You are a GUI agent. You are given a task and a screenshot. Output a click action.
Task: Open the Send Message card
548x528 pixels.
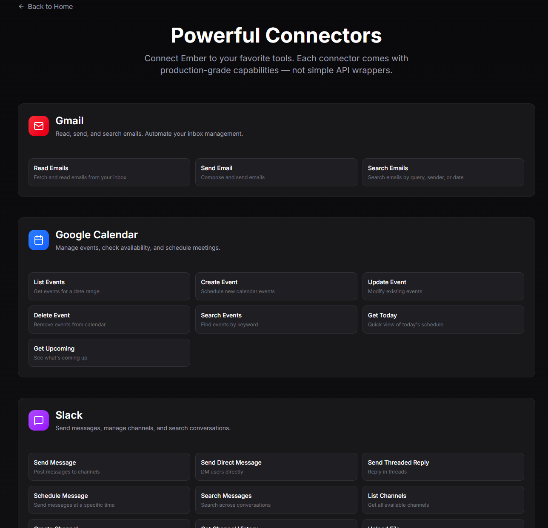tap(109, 467)
